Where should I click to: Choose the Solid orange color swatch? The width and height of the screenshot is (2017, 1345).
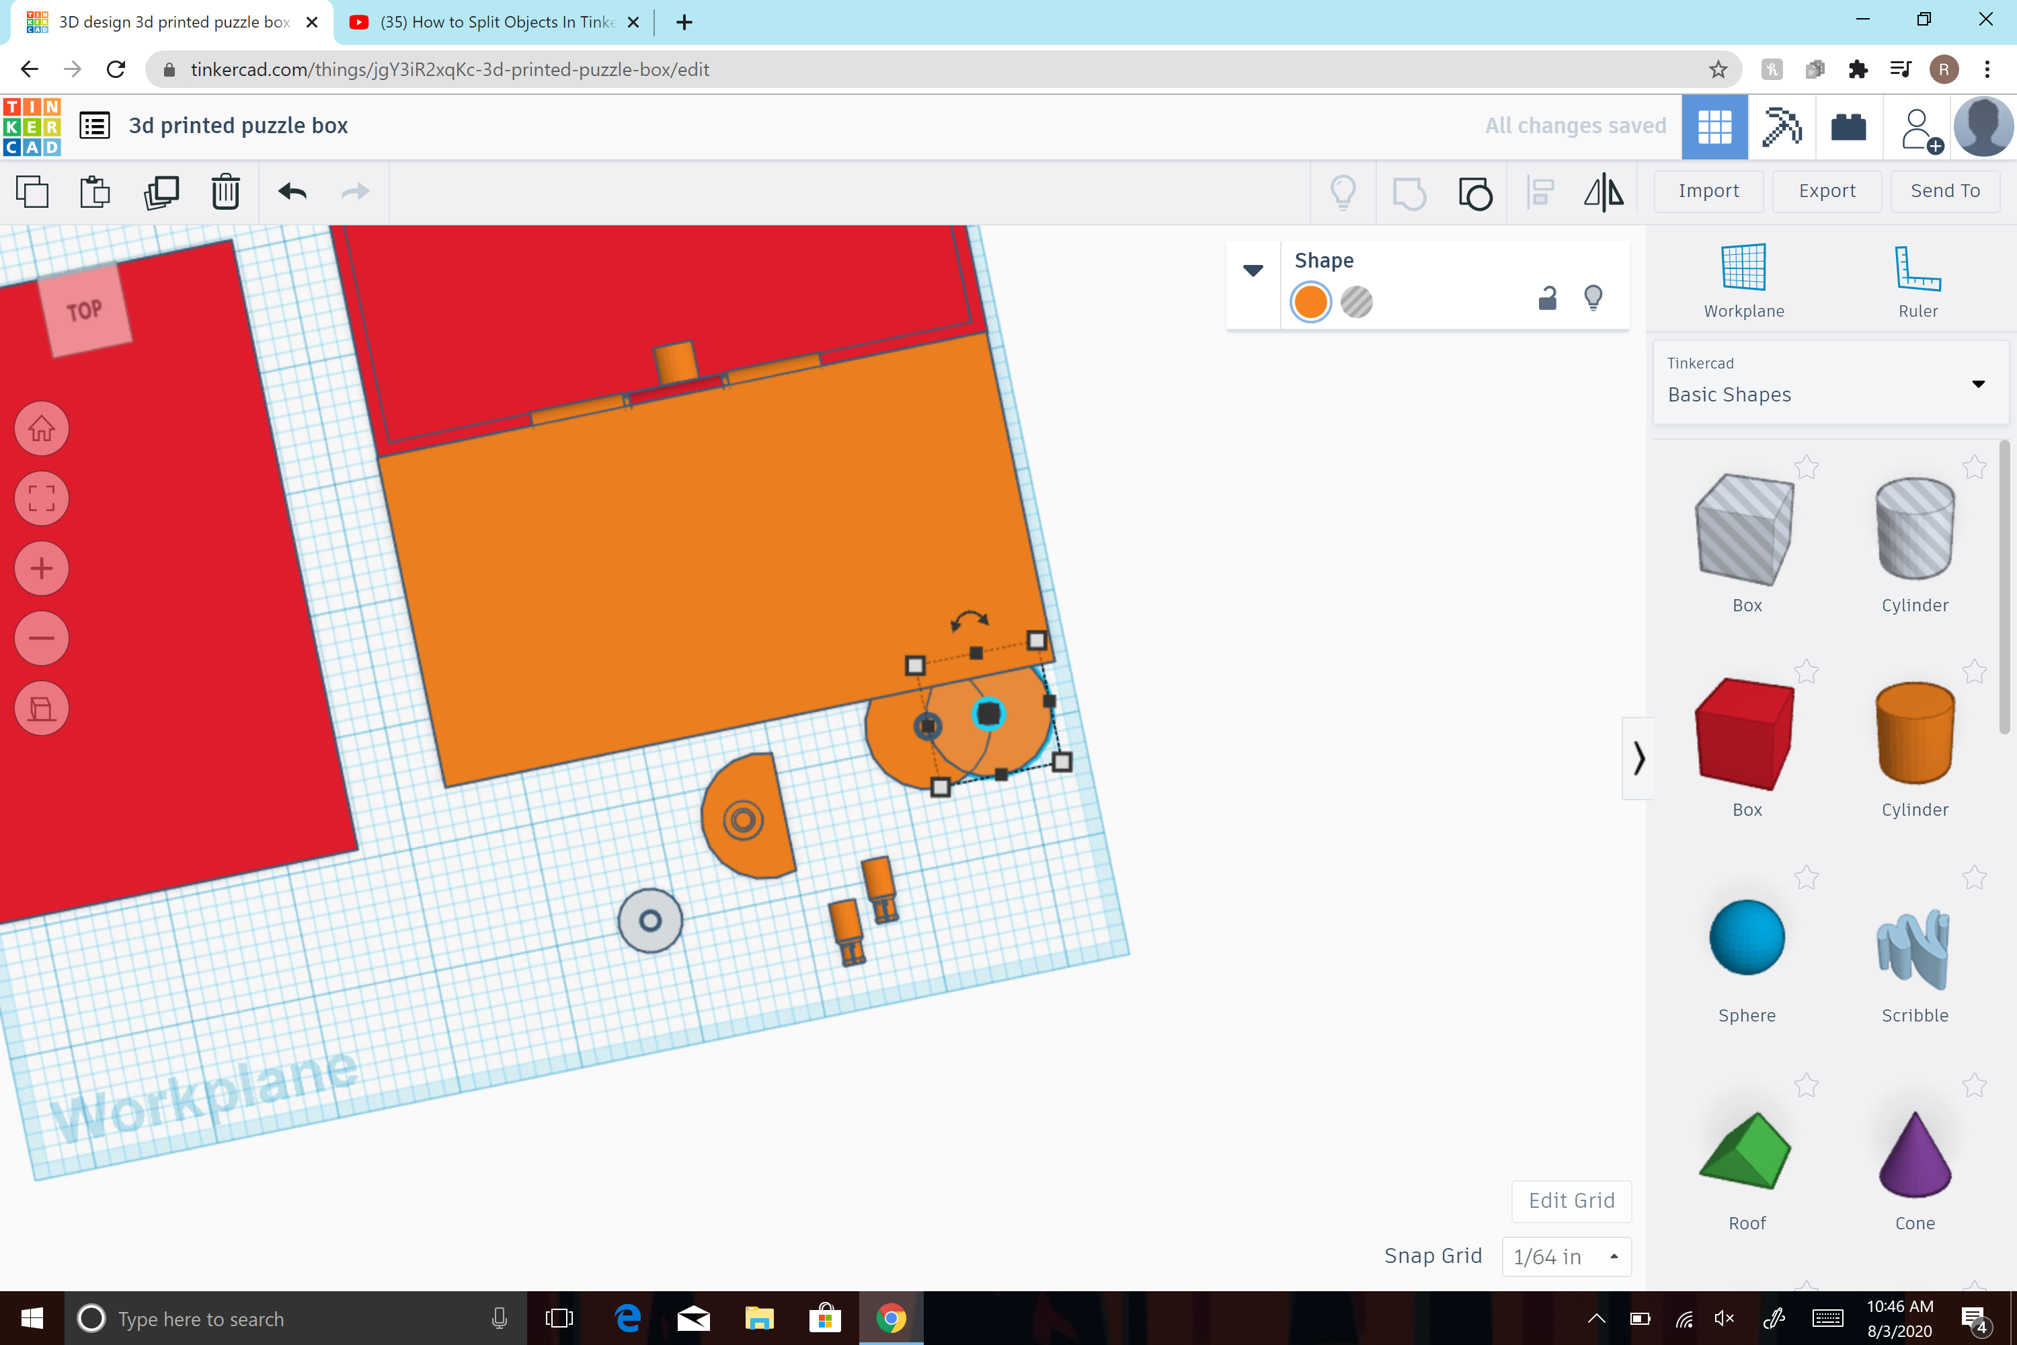click(1310, 302)
